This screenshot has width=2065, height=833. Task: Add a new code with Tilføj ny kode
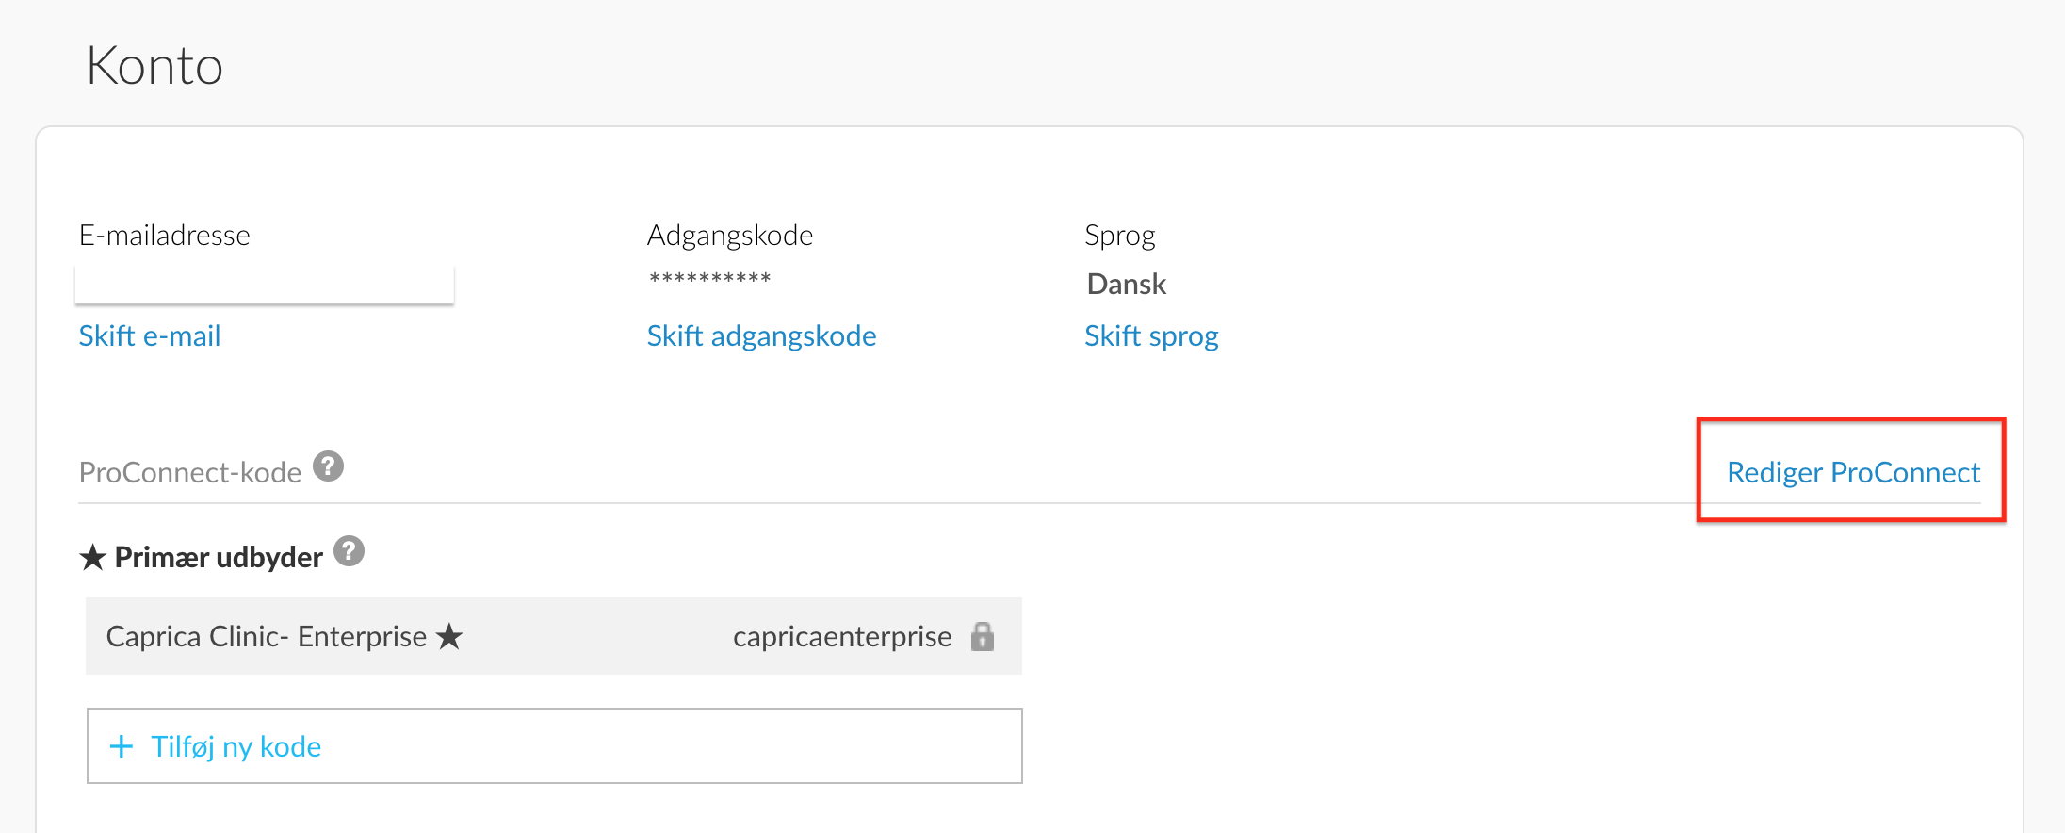(x=555, y=745)
